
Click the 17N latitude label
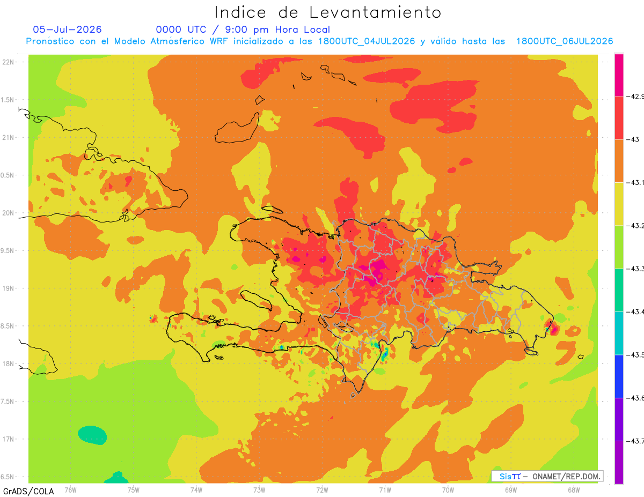tap(9, 439)
